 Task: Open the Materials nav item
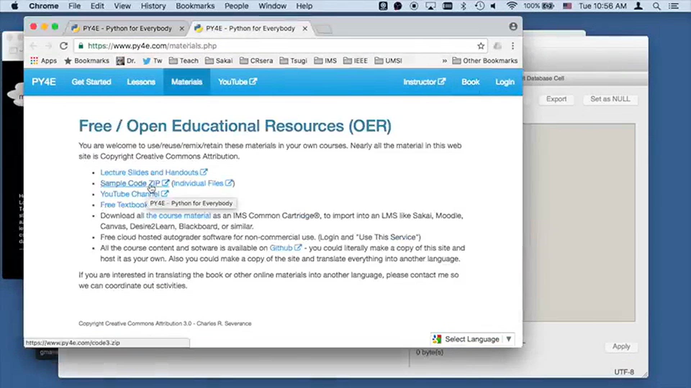coord(187,82)
